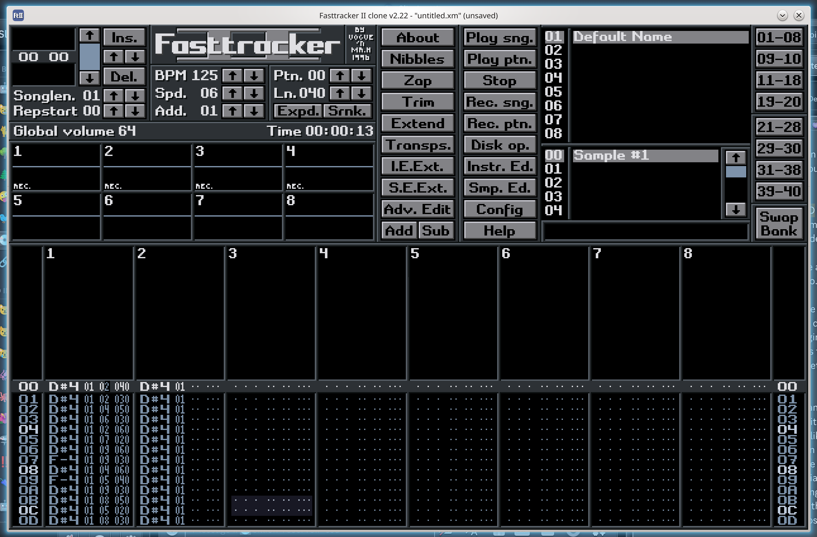Viewport: 817px width, 537px height.
Task: Decrease pattern length with Ln. down arrow
Action: tap(361, 93)
